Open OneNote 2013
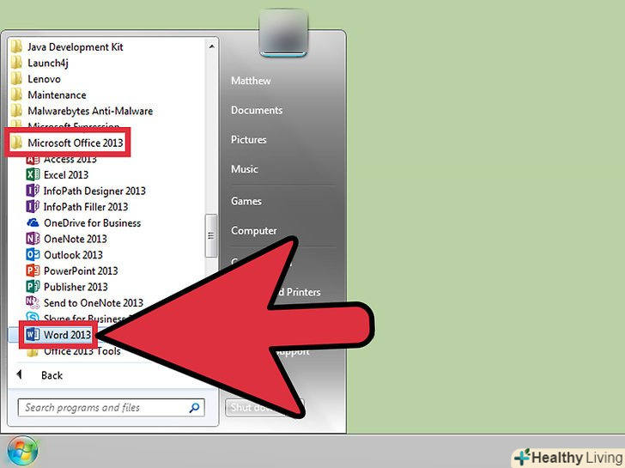 67,239
